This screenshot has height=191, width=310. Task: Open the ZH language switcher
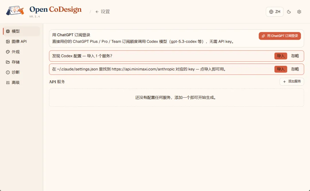(275, 12)
